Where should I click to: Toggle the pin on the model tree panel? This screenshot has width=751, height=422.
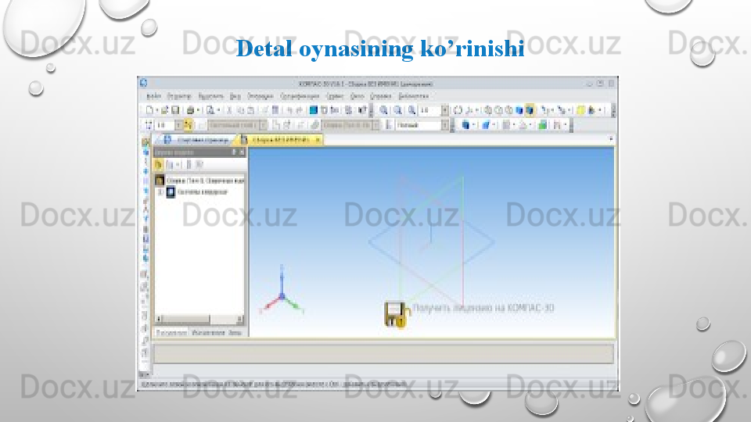pyautogui.click(x=233, y=152)
